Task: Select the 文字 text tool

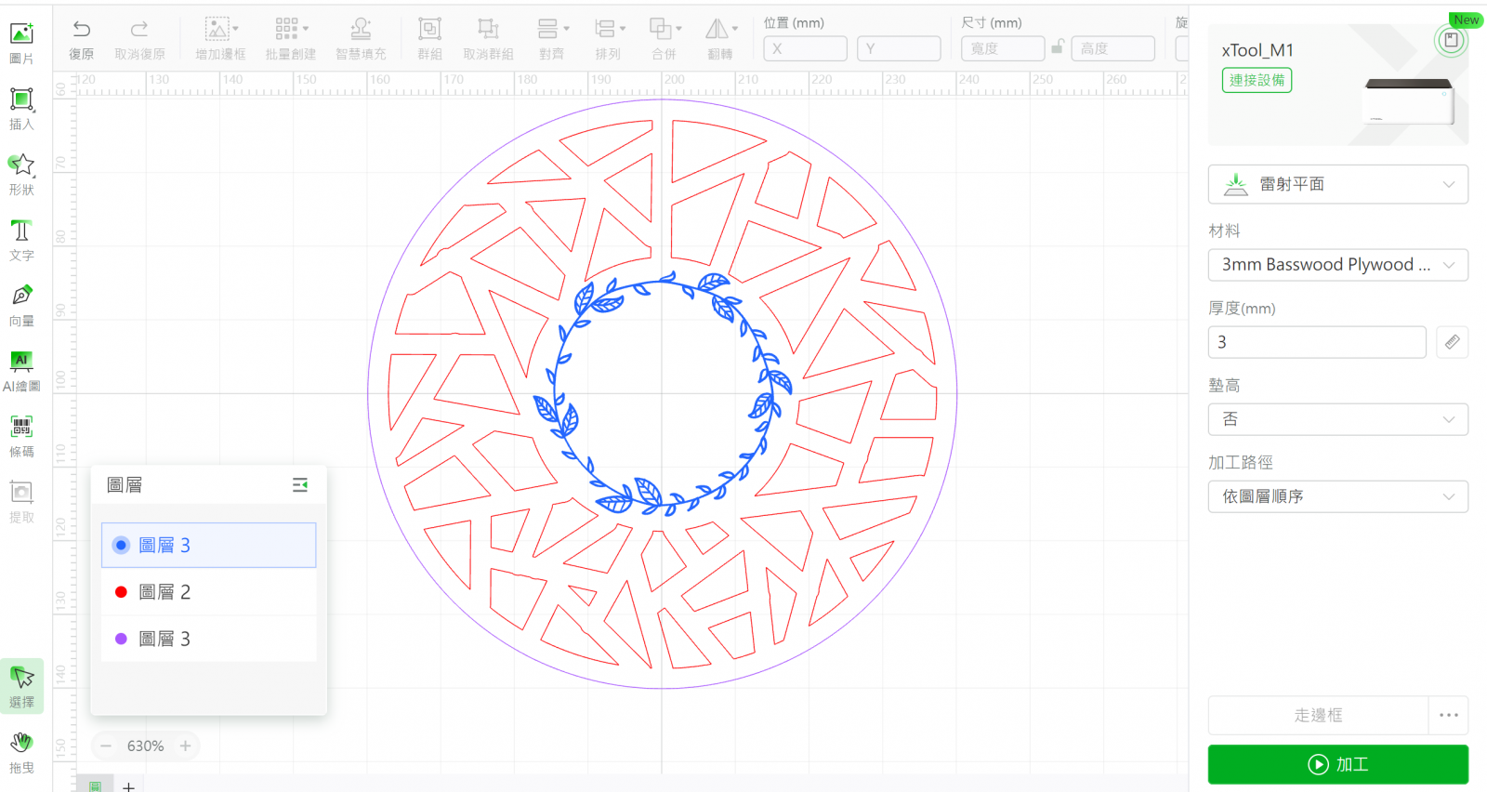Action: click(x=21, y=239)
